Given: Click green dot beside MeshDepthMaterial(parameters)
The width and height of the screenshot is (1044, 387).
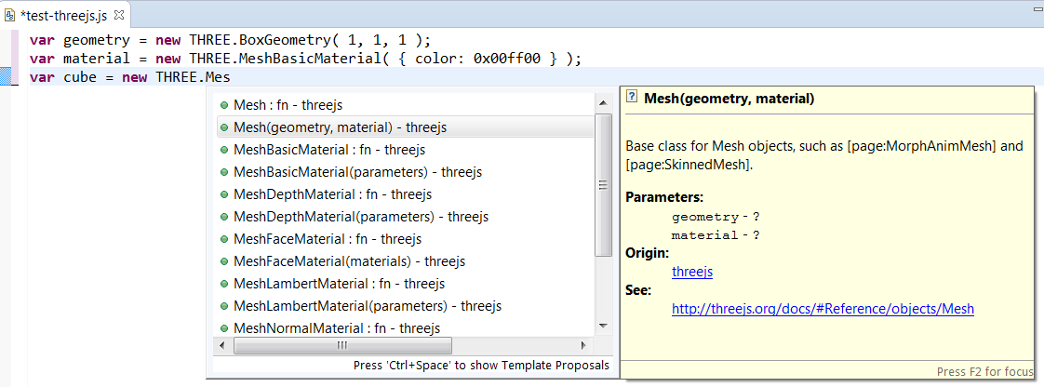Looking at the screenshot, I should point(223,217).
